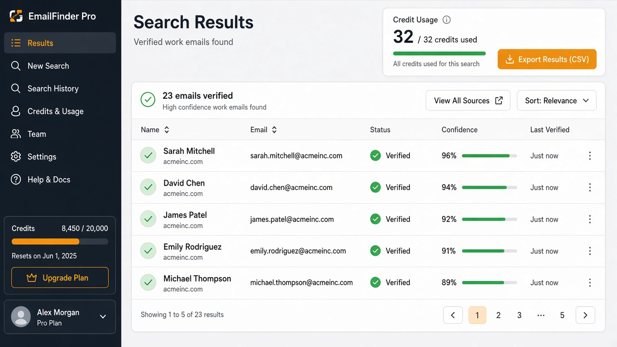The height and width of the screenshot is (347, 617).
Task: Go to results page 2
Action: [498, 315]
